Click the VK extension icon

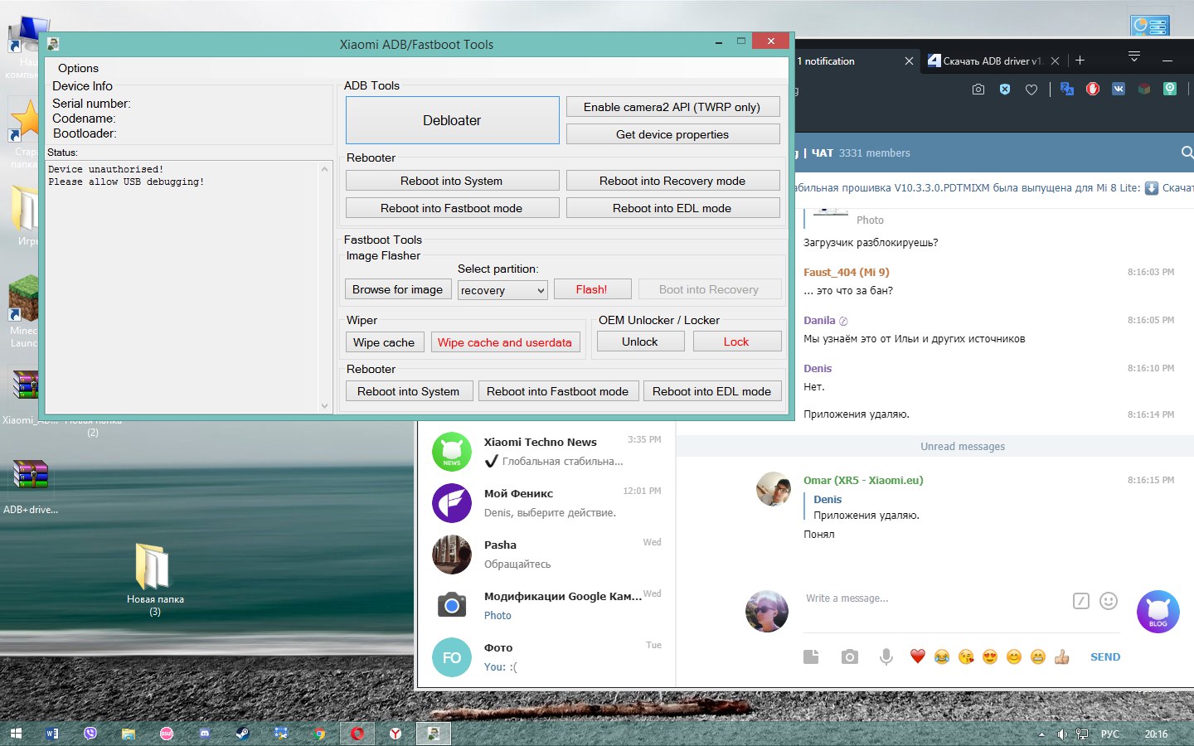[x=1119, y=89]
